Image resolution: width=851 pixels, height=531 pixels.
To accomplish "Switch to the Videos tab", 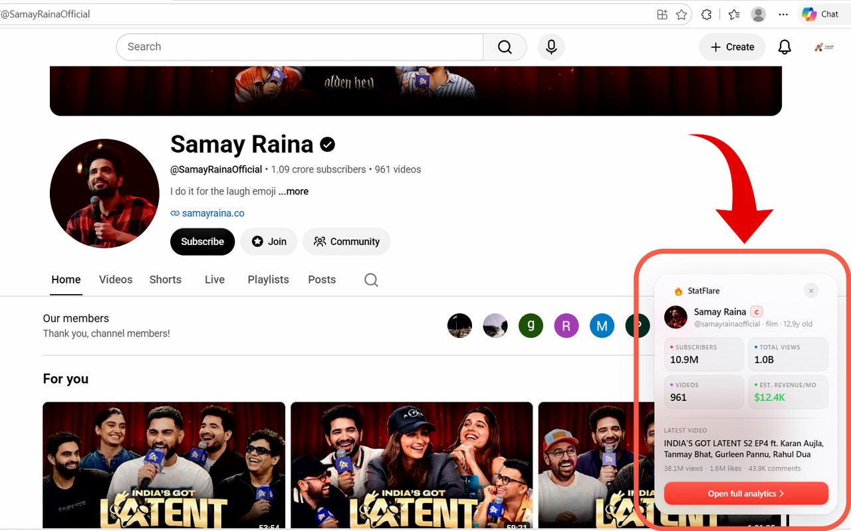I will (x=116, y=279).
